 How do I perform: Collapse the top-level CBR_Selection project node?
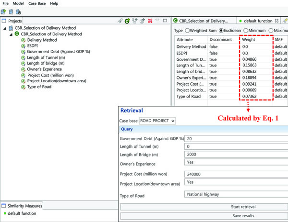(5, 28)
